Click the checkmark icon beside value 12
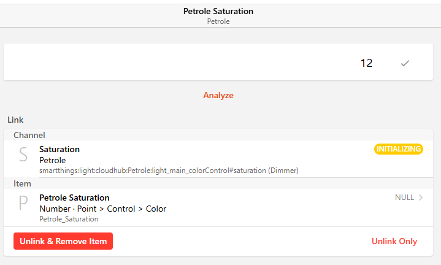This screenshot has width=441, height=265. click(x=405, y=63)
